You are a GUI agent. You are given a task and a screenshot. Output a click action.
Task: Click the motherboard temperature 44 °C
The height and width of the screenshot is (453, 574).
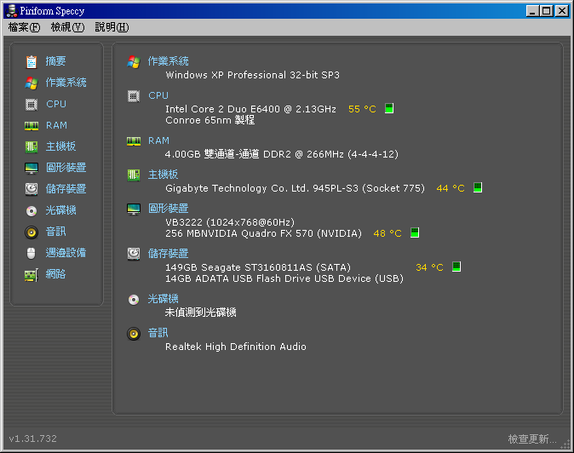click(x=451, y=188)
